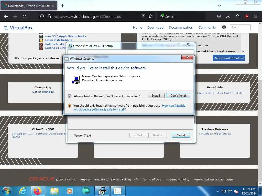Screen dimensions: 262x196
Task: Open Linux distributions link
Action: click(59, 40)
